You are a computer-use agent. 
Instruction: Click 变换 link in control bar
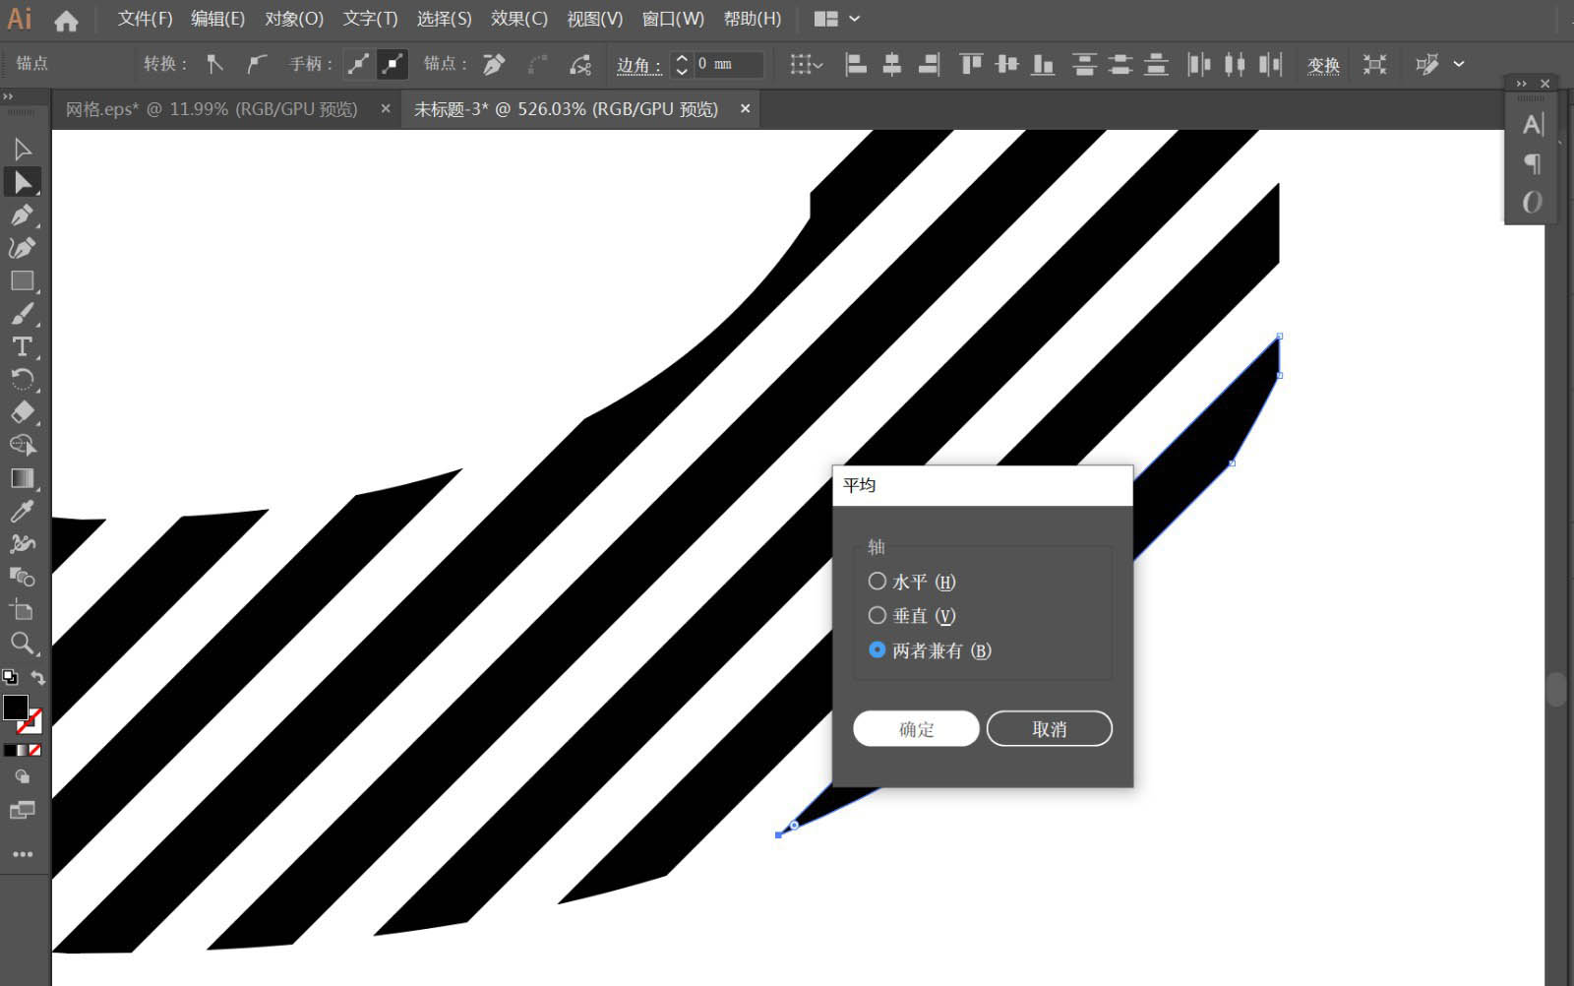[x=1323, y=65]
